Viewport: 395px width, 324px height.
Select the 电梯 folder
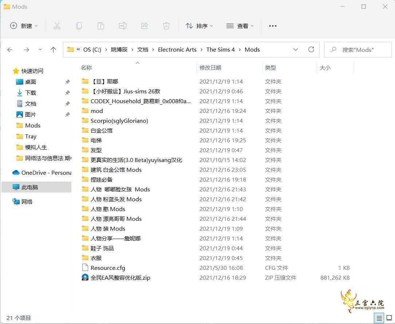(x=92, y=140)
